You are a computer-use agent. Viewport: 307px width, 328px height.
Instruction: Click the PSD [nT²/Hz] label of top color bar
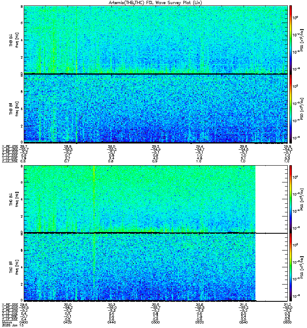(x=302, y=40)
